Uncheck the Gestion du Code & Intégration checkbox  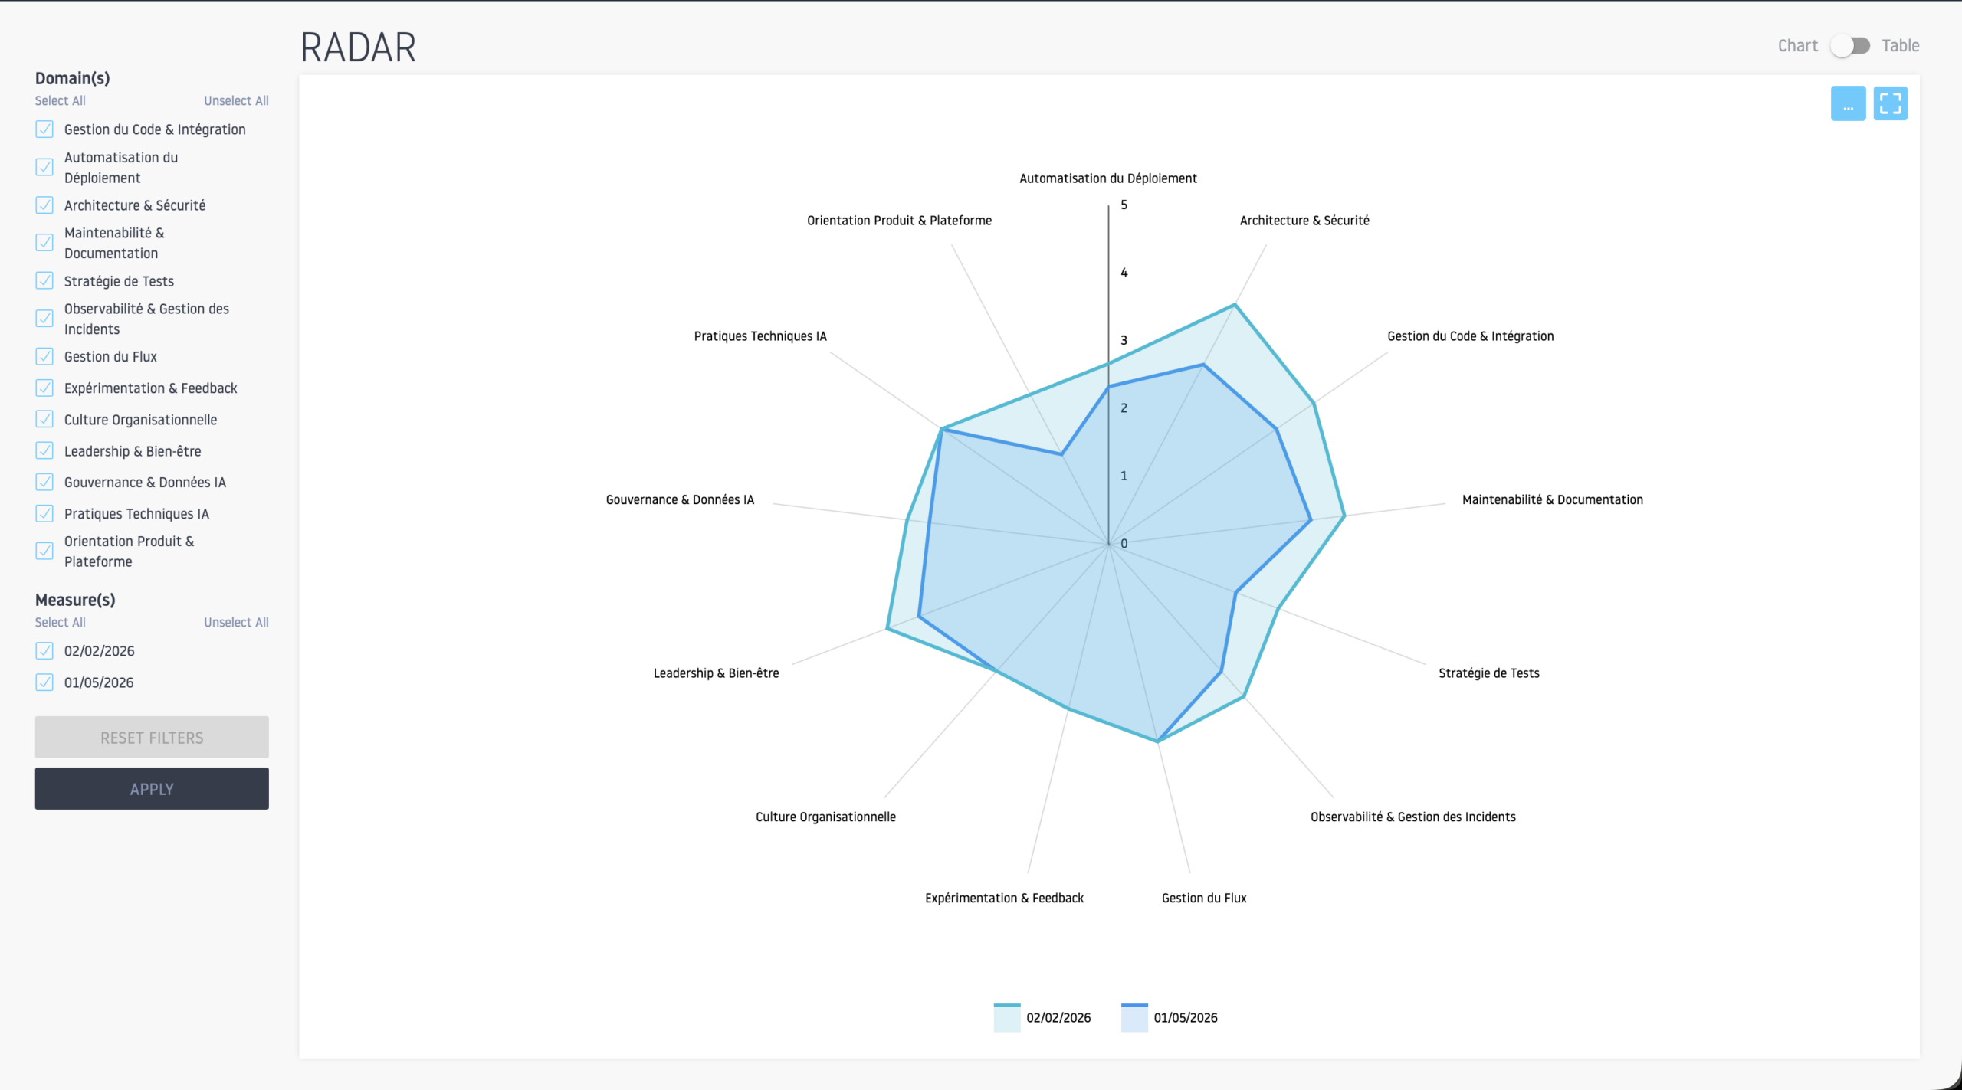tap(44, 129)
